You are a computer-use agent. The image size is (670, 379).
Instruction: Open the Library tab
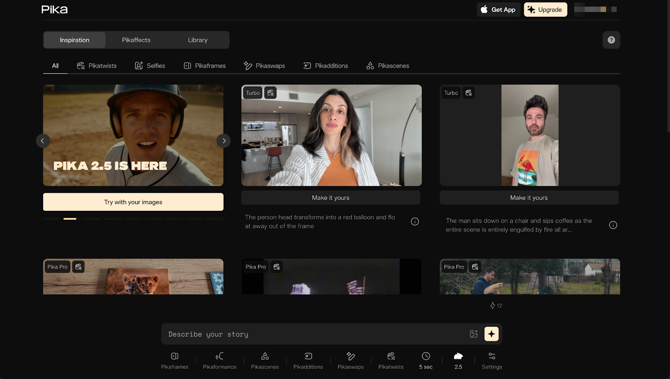197,40
